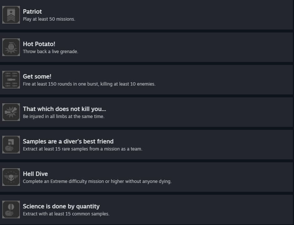The image size is (294, 225).
Task: Click Samples are a diver's best friend
Action: (x=68, y=141)
